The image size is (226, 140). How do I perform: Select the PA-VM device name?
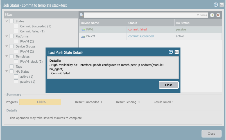[91, 36]
